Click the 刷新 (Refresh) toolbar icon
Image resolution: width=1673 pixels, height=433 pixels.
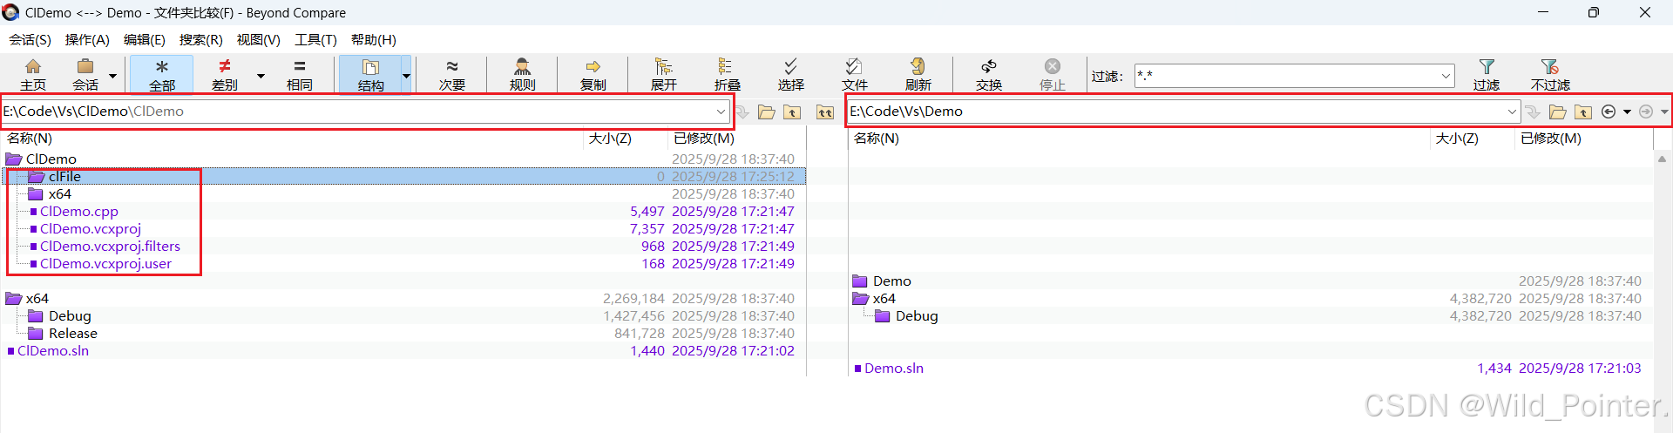(918, 75)
